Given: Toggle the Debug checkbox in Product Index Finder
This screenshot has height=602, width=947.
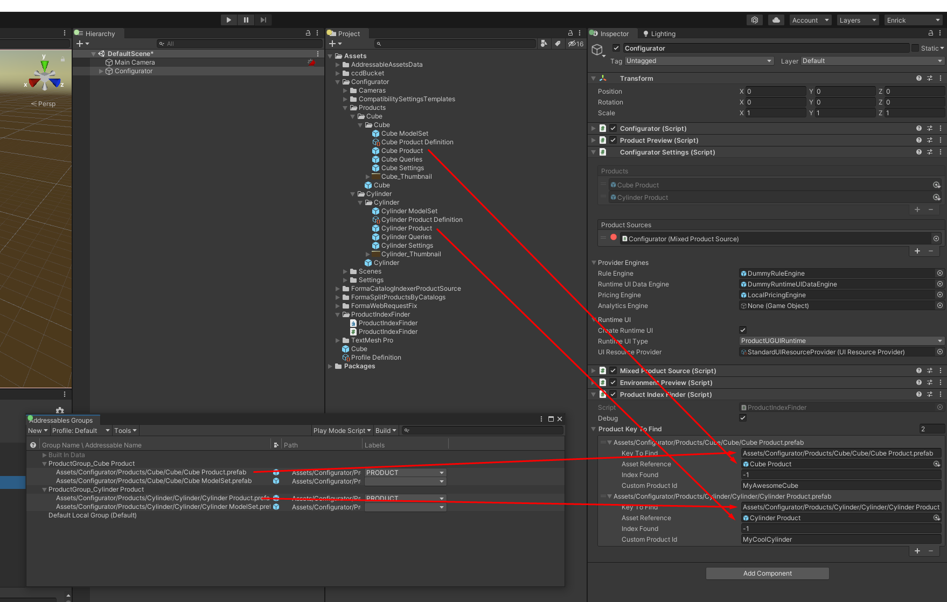Looking at the screenshot, I should point(743,418).
